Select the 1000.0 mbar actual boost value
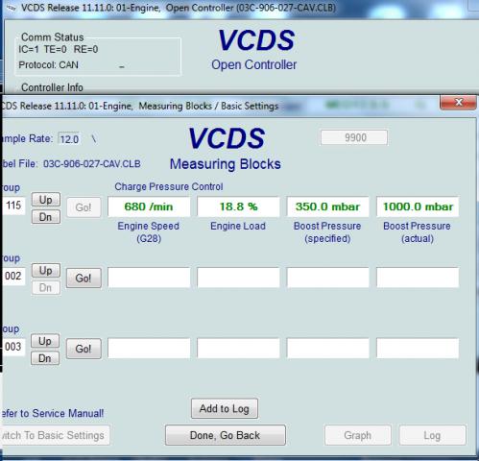Viewport: 479px width, 461px height. (x=418, y=206)
